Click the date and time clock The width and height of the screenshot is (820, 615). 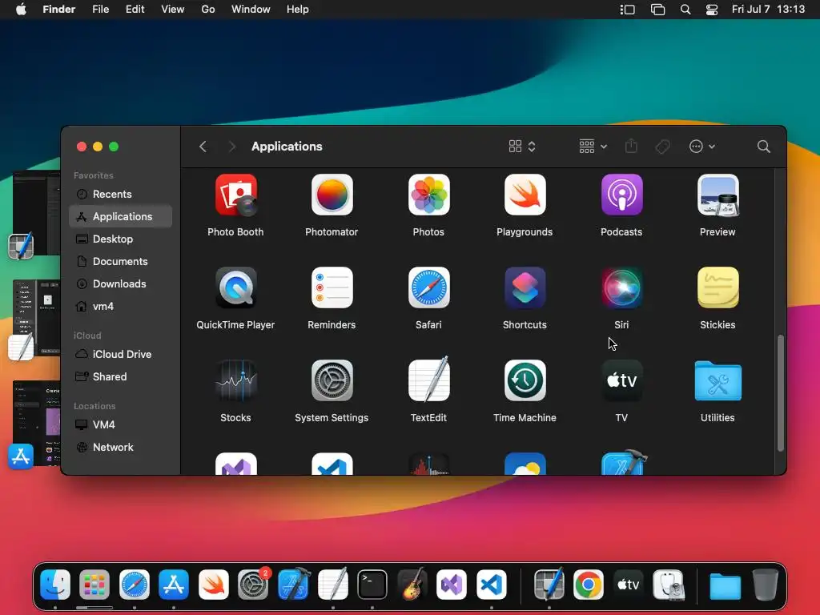point(768,10)
